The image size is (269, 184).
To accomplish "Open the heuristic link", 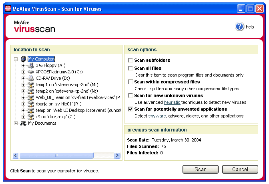I will [x=172, y=102].
